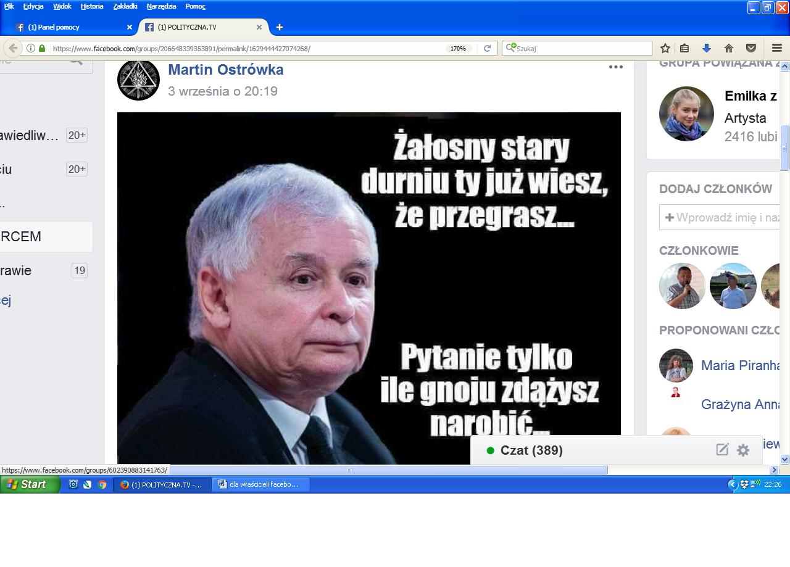Open the Windows Start menu
The image size is (790, 567).
(x=30, y=484)
